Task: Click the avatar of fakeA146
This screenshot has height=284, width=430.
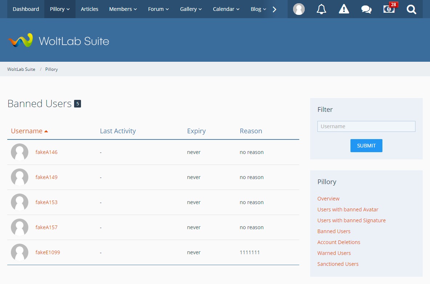Action: pos(20,152)
